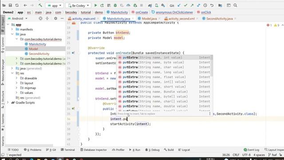
Task: Click the Debug app bug icon
Action: tap(115, 5)
